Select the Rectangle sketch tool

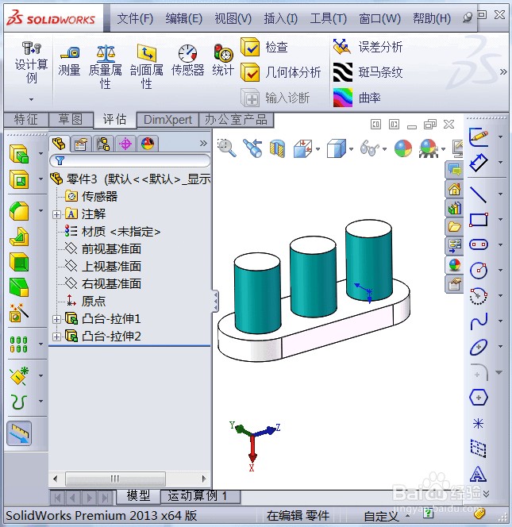(x=479, y=220)
